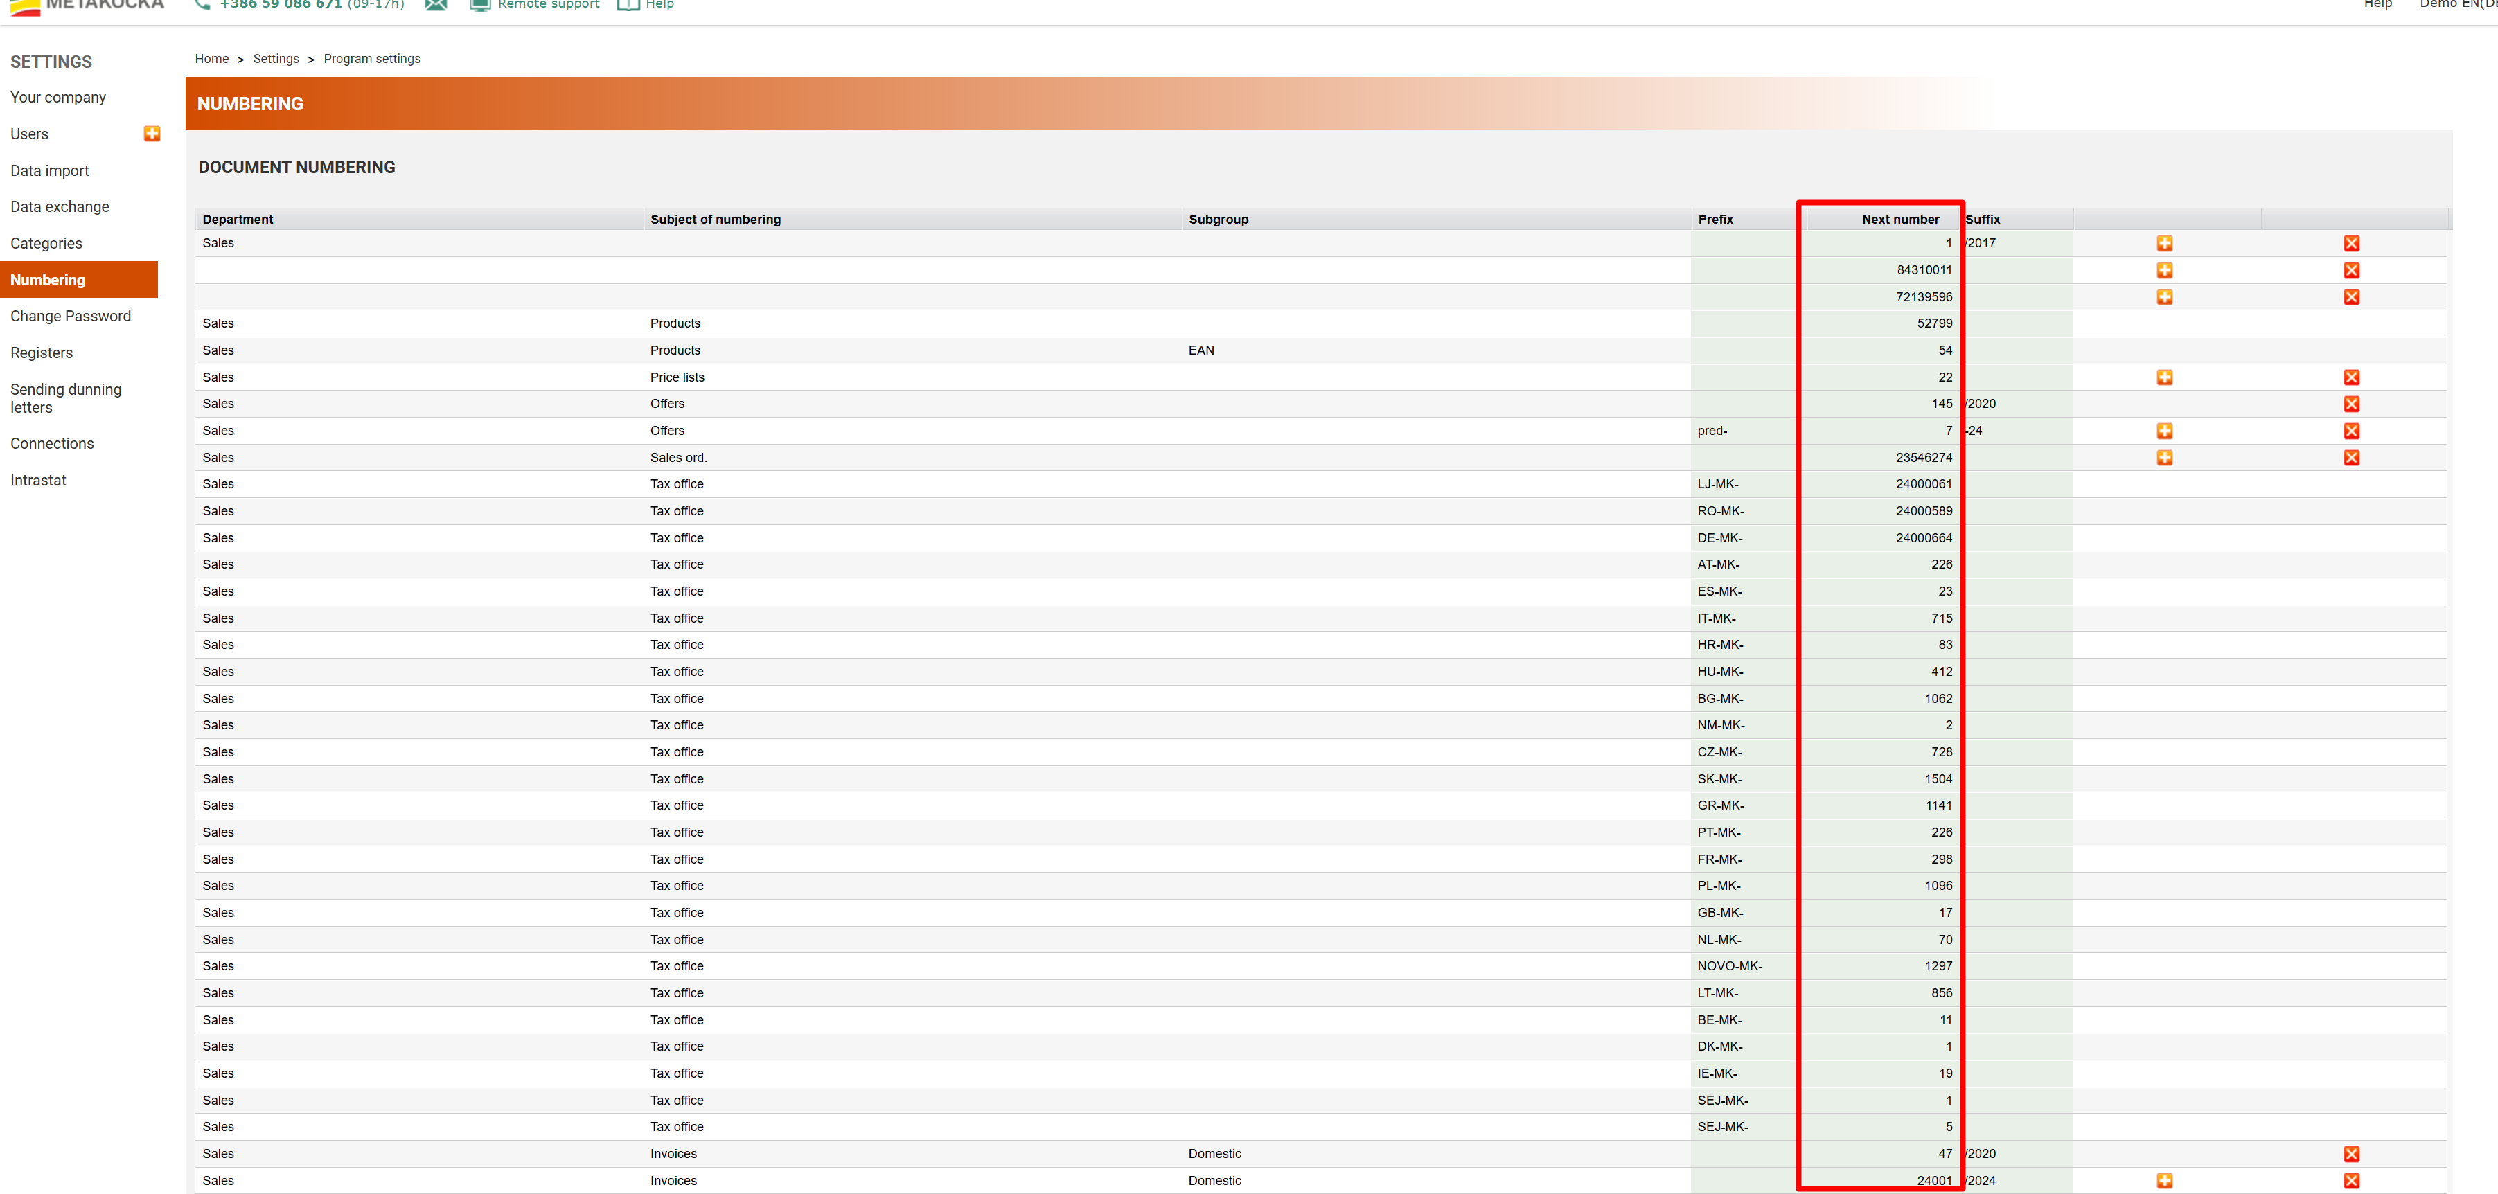Open the Remote support link
Image resolution: width=2498 pixels, height=1194 pixels.
(x=548, y=5)
